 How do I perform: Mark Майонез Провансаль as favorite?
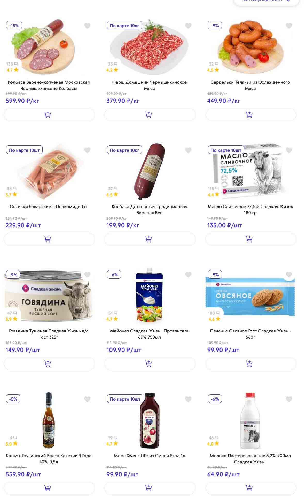pyautogui.click(x=188, y=275)
